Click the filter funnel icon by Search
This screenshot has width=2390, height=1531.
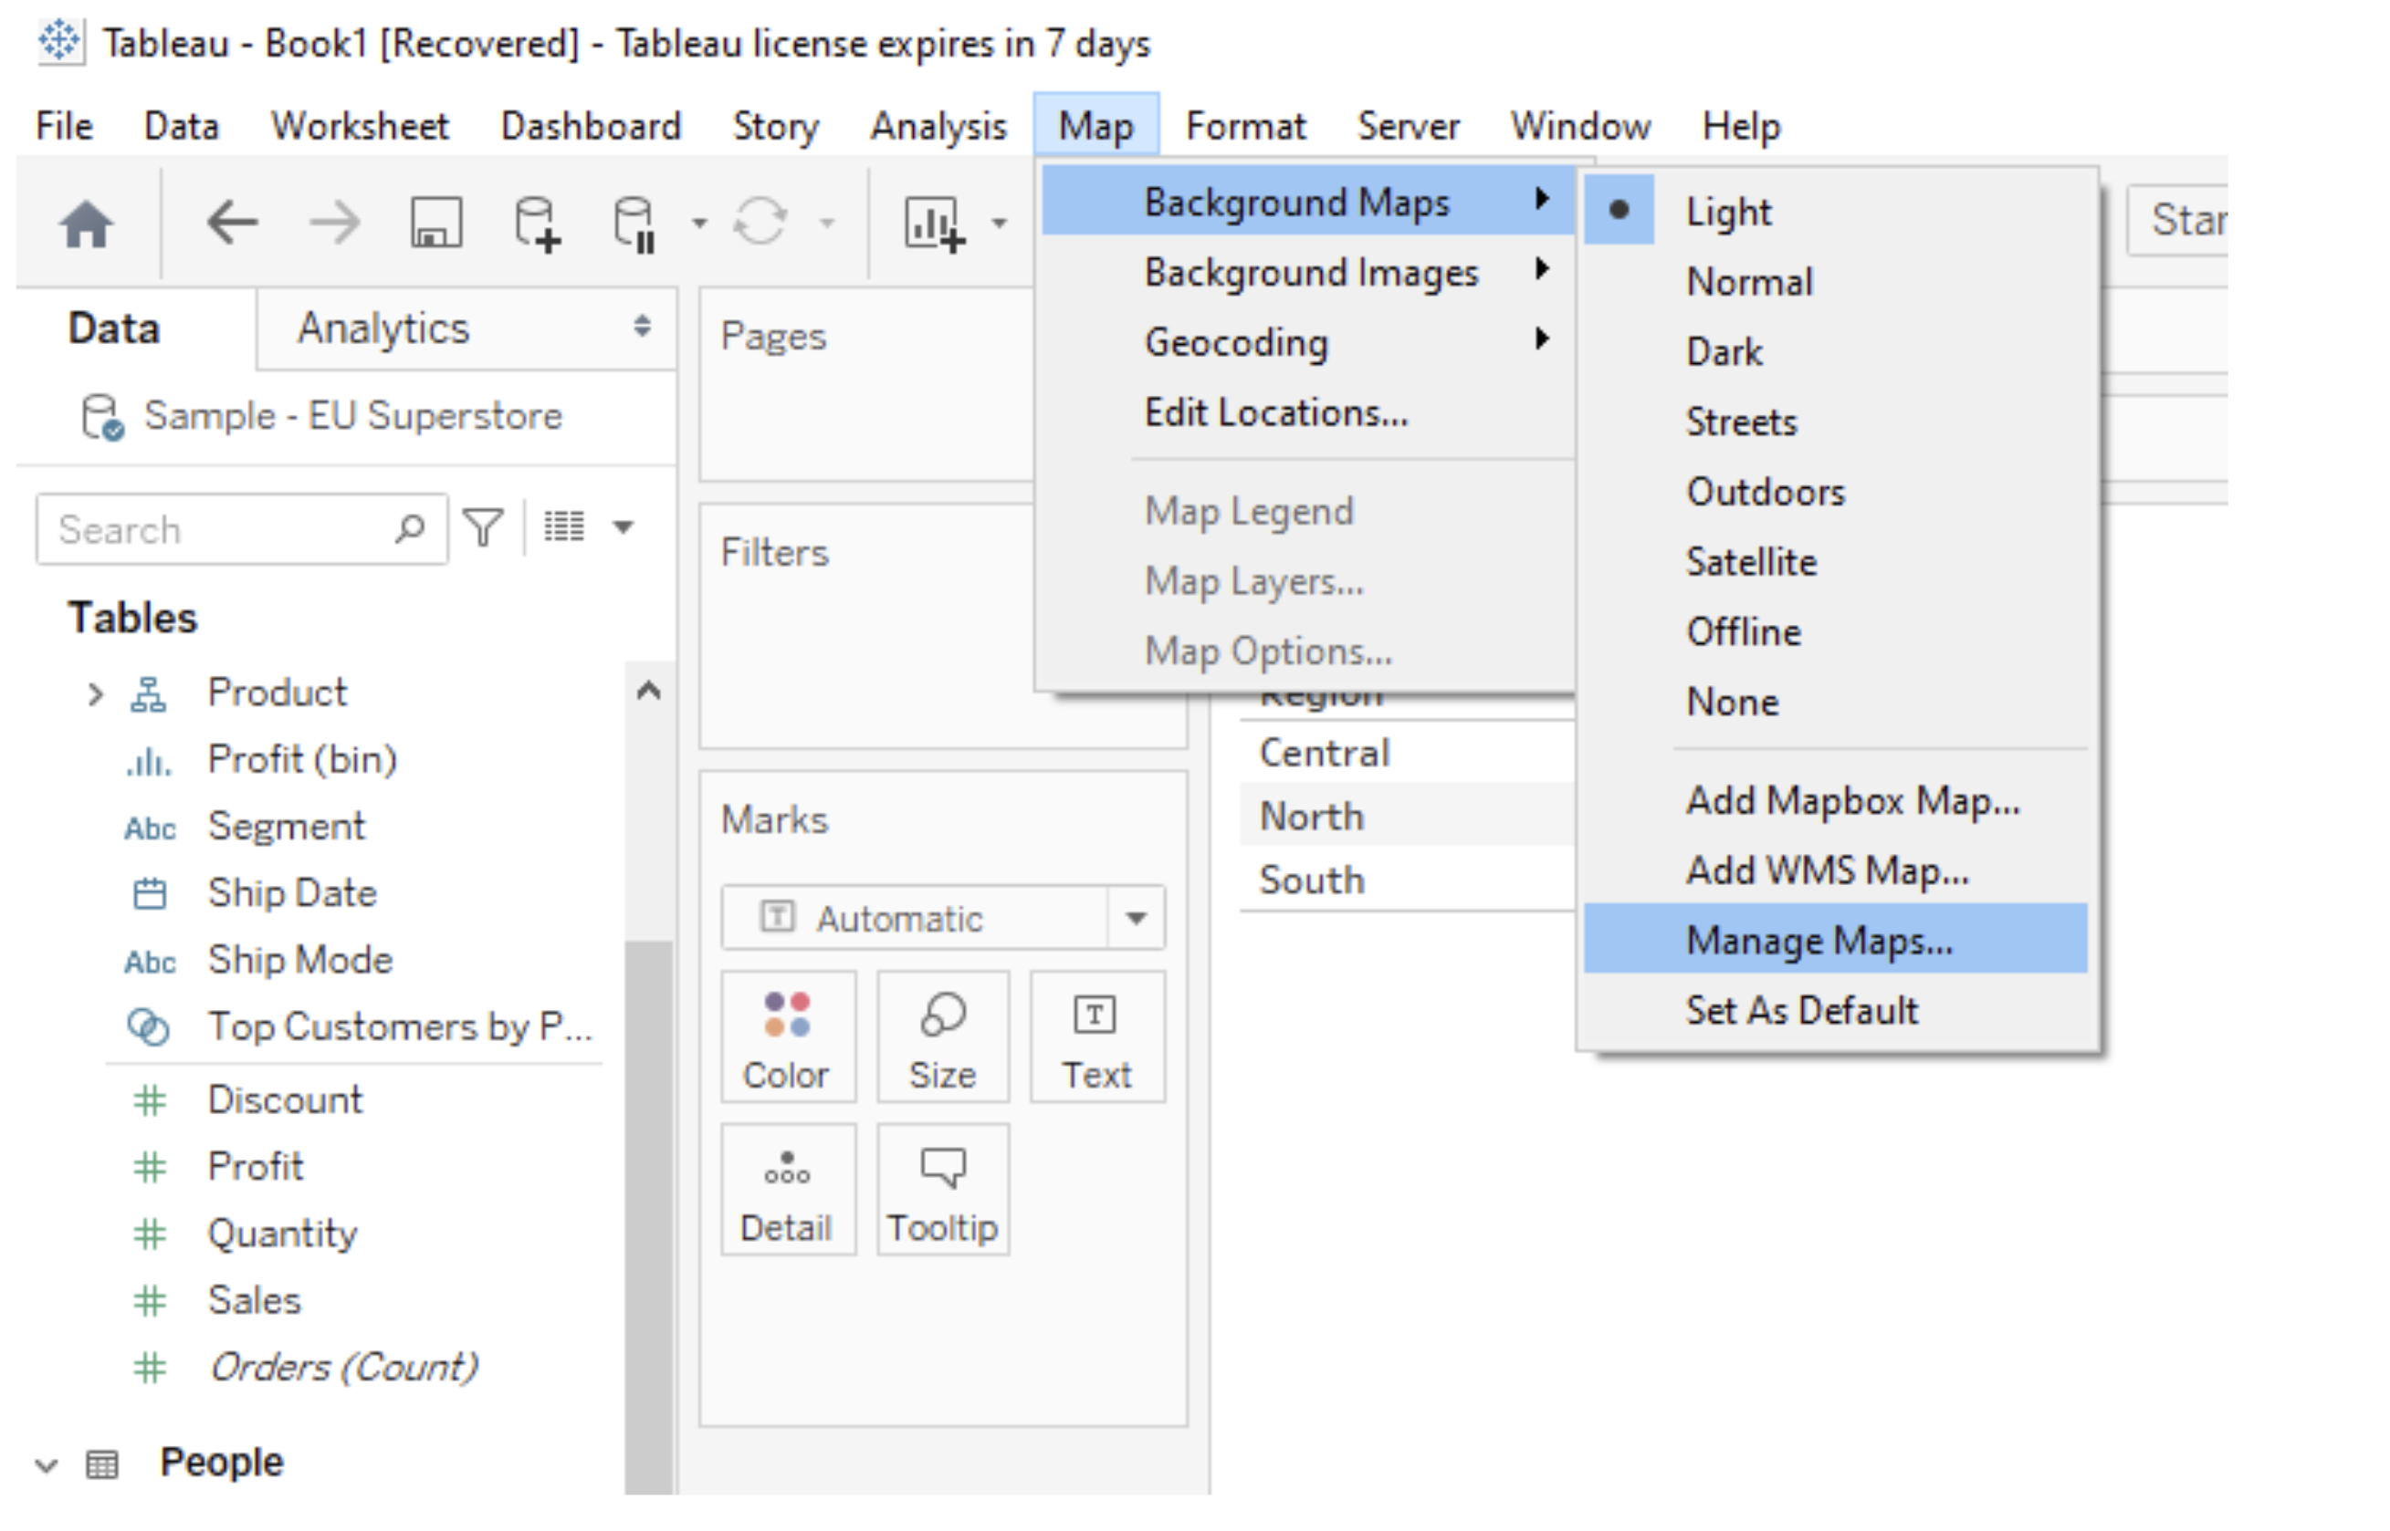483,528
